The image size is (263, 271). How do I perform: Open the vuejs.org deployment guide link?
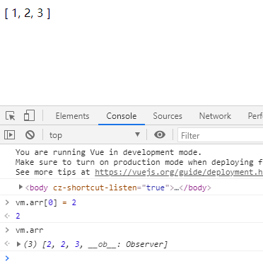coord(179,172)
